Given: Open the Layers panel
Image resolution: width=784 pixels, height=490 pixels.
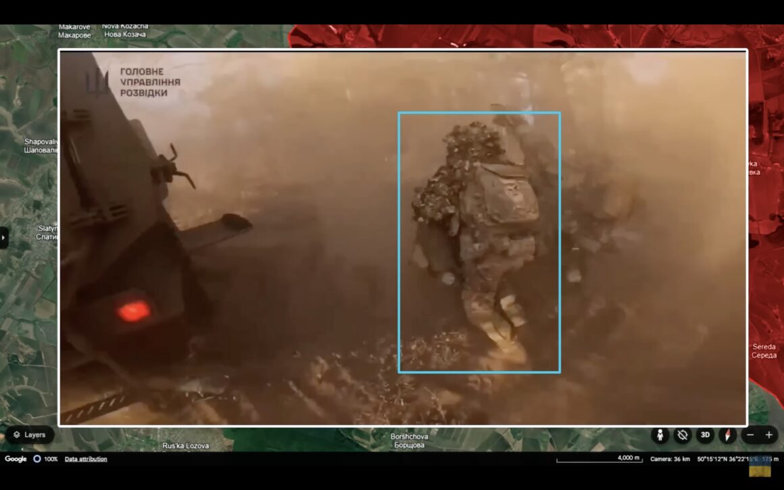Looking at the screenshot, I should 30,435.
